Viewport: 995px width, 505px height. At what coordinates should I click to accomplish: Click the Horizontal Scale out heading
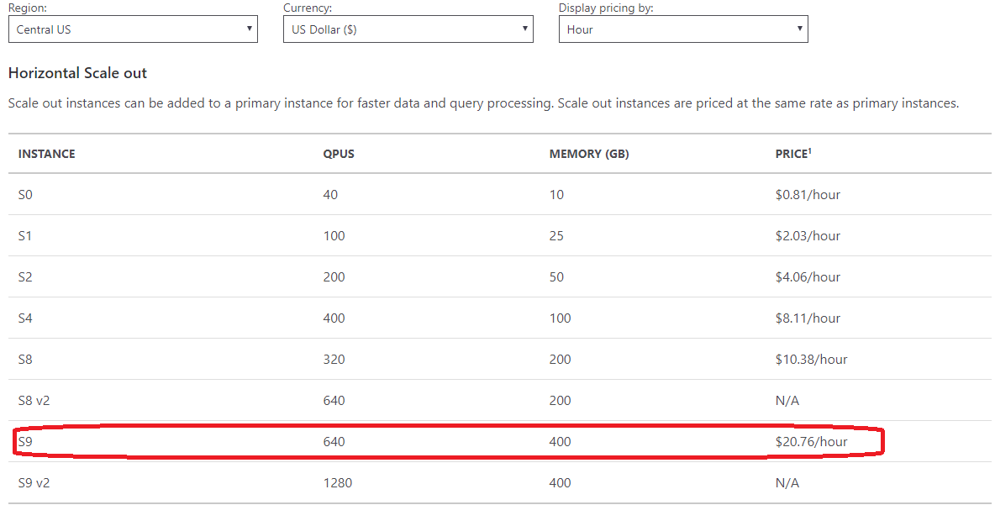[x=77, y=73]
